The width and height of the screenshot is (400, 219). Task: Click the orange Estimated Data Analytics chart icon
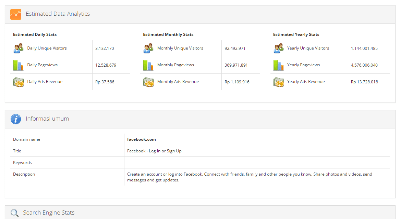point(16,14)
